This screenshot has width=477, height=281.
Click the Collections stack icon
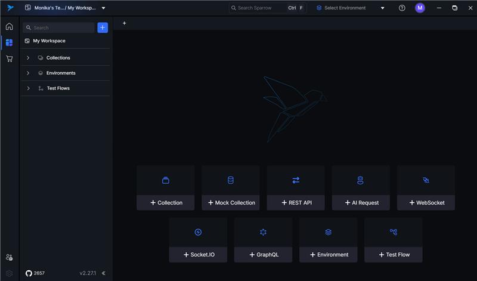click(x=41, y=57)
